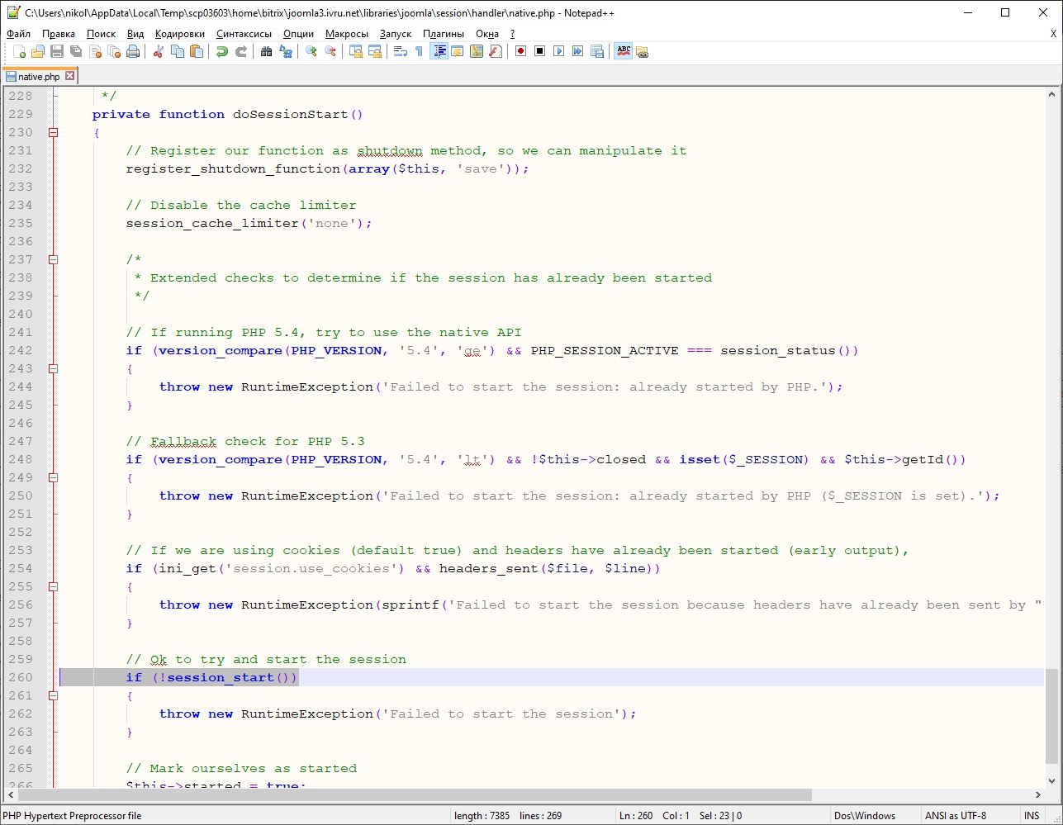Collapse the block fold at line 261
Viewport: 1063px width, 825px height.
(x=53, y=695)
